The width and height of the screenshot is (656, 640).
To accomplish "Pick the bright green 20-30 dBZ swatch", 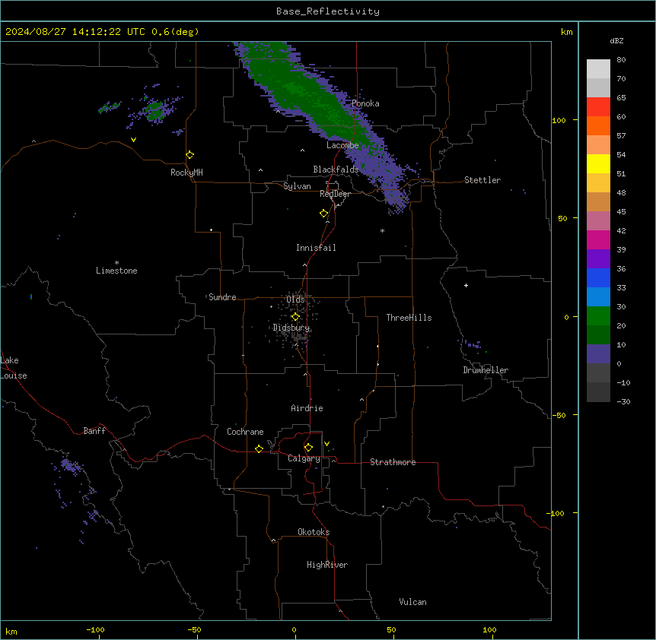I will point(598,316).
